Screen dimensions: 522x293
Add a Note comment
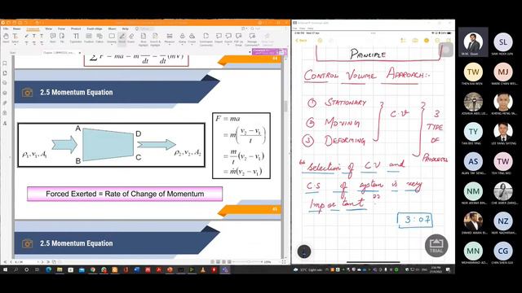coord(52,37)
